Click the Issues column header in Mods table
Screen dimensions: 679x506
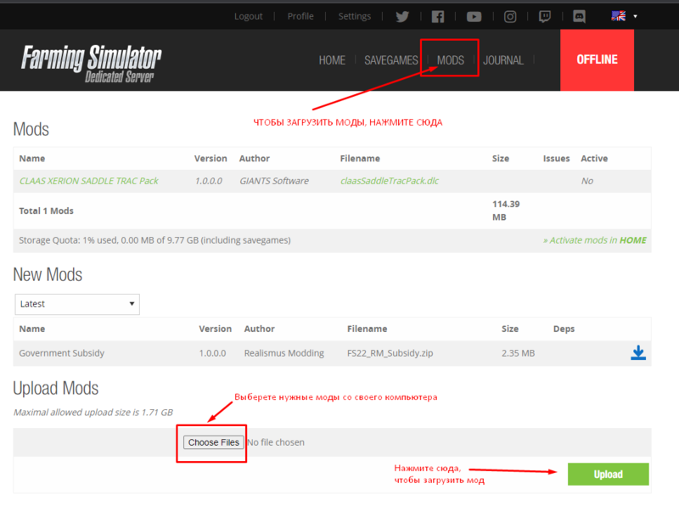[557, 159]
